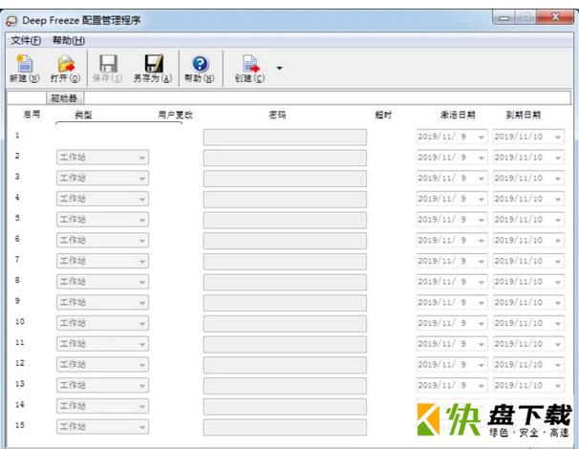Open row 12 工作站 type selector
The height and width of the screenshot is (449, 579).
[x=102, y=364]
